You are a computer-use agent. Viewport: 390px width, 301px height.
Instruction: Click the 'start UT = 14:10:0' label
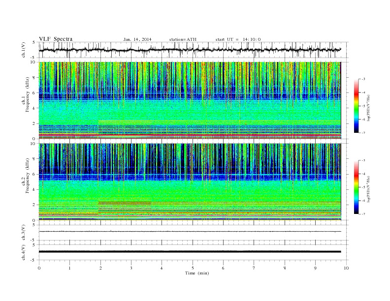(238, 39)
